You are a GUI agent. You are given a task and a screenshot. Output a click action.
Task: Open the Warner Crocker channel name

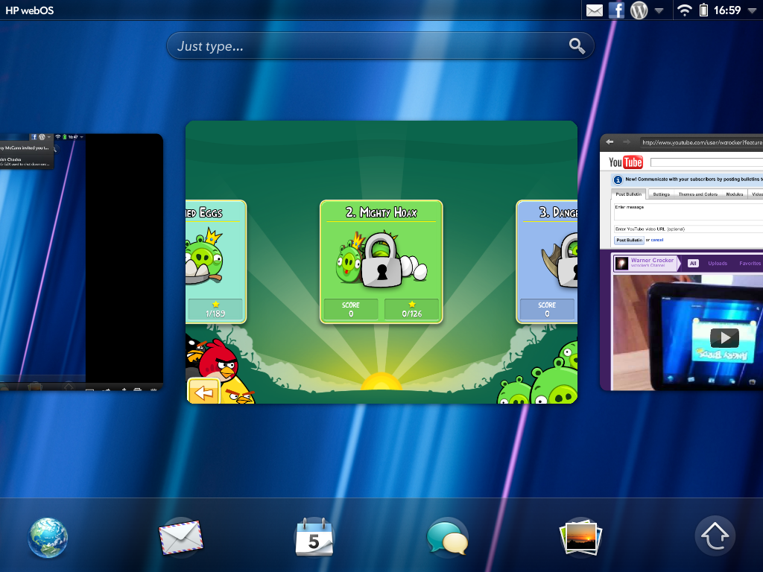pyautogui.click(x=652, y=260)
